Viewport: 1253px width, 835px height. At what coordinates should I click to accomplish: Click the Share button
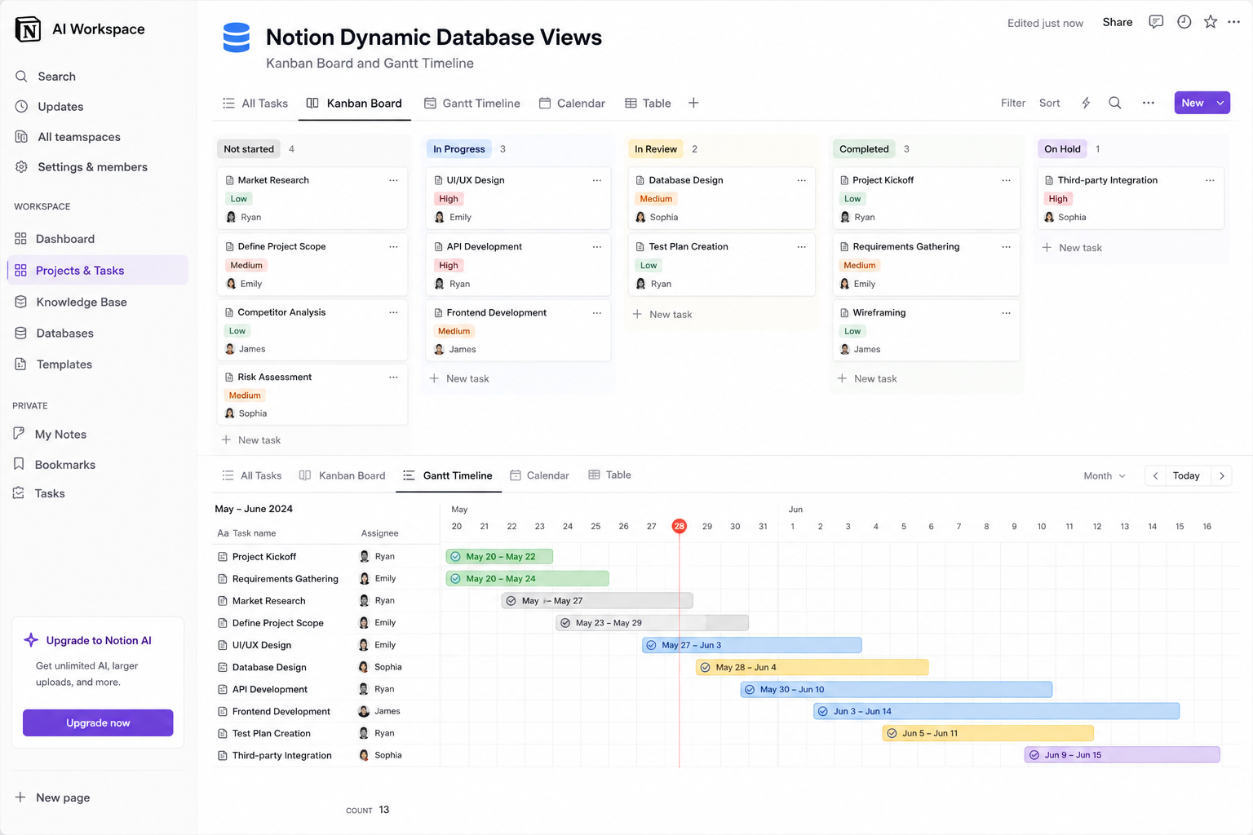[x=1118, y=22]
